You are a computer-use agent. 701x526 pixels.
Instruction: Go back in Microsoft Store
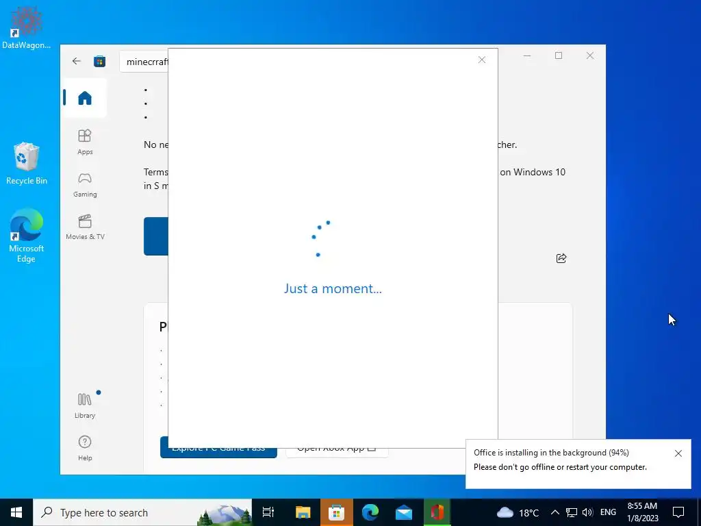click(x=77, y=61)
